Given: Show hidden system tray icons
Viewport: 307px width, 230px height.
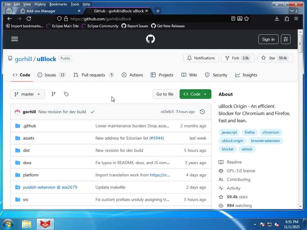Looking at the screenshot, I should (255, 225).
